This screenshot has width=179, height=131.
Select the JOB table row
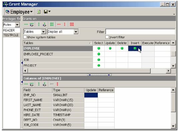58,60
